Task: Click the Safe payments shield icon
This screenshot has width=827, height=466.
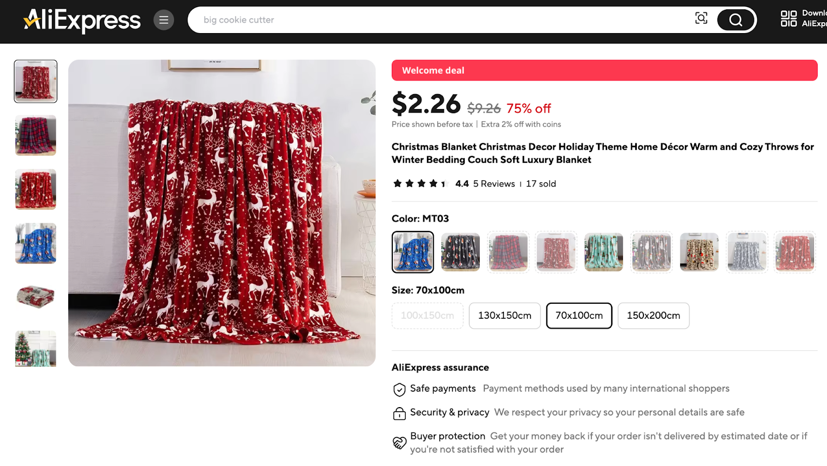Action: 399,390
